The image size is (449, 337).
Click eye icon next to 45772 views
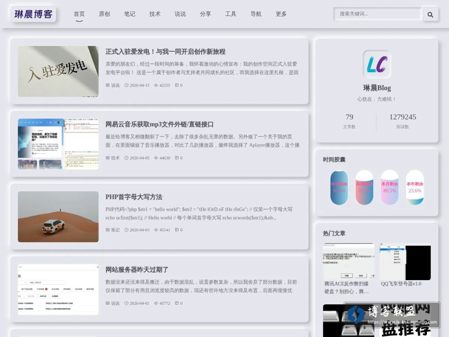[156, 303]
